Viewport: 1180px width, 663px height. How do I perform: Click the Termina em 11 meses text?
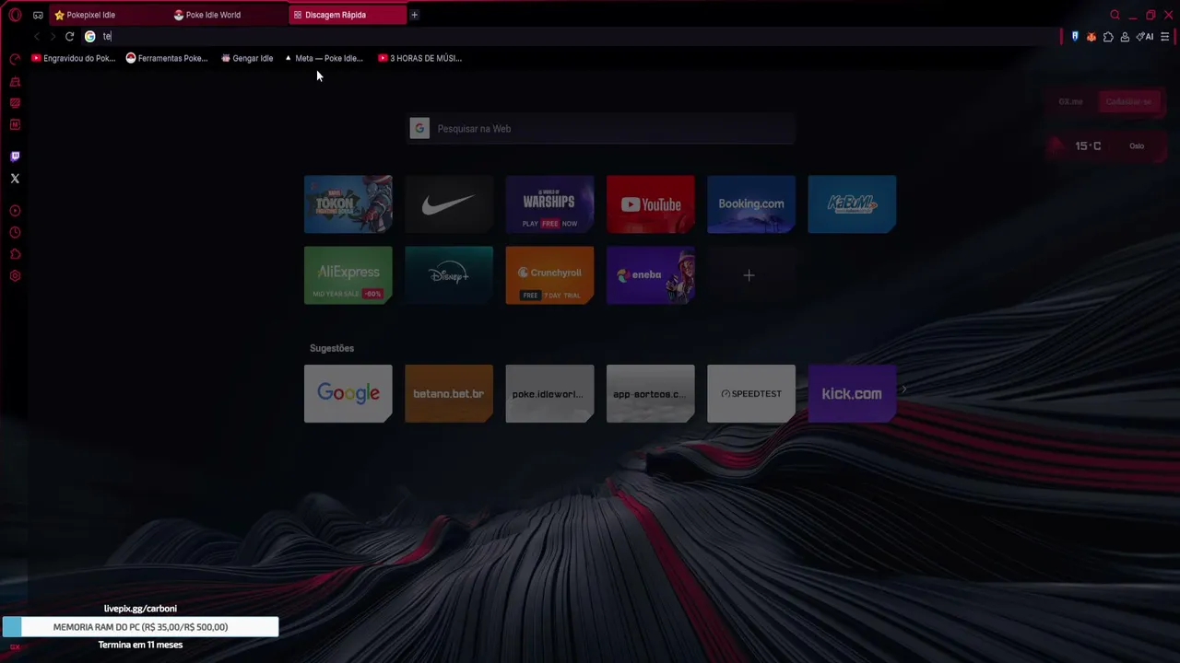point(140,645)
